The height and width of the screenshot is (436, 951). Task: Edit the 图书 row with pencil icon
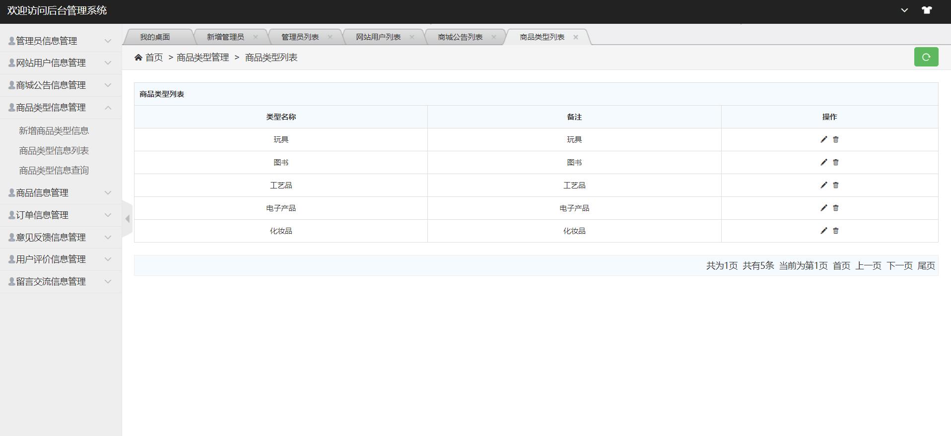(824, 162)
